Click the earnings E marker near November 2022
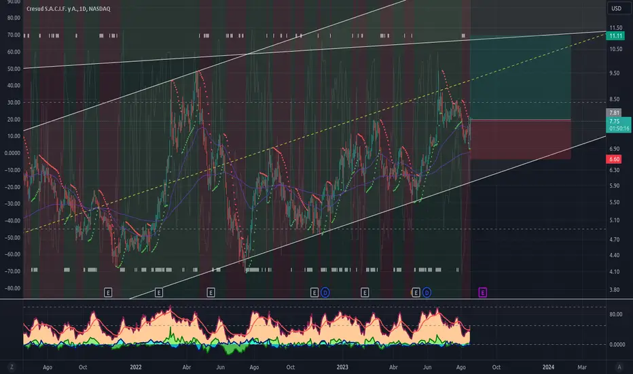Screen dimensions: 633x374 (x=314, y=292)
